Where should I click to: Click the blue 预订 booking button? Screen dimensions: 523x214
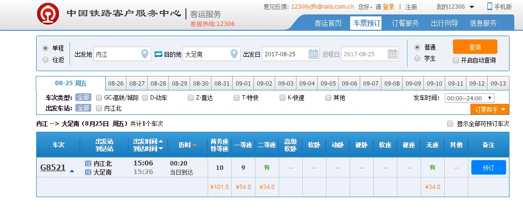point(488,167)
